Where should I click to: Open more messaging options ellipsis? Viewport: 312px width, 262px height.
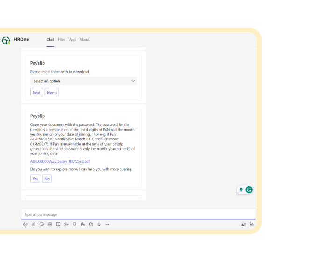pos(107,225)
